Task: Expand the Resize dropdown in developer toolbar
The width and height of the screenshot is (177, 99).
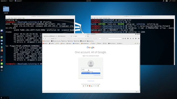Action: coord(99,43)
